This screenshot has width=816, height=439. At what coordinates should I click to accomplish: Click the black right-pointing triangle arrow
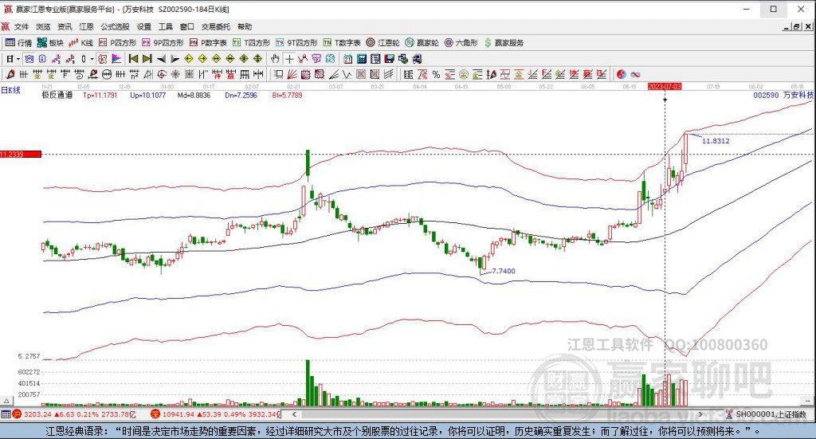coord(175,59)
